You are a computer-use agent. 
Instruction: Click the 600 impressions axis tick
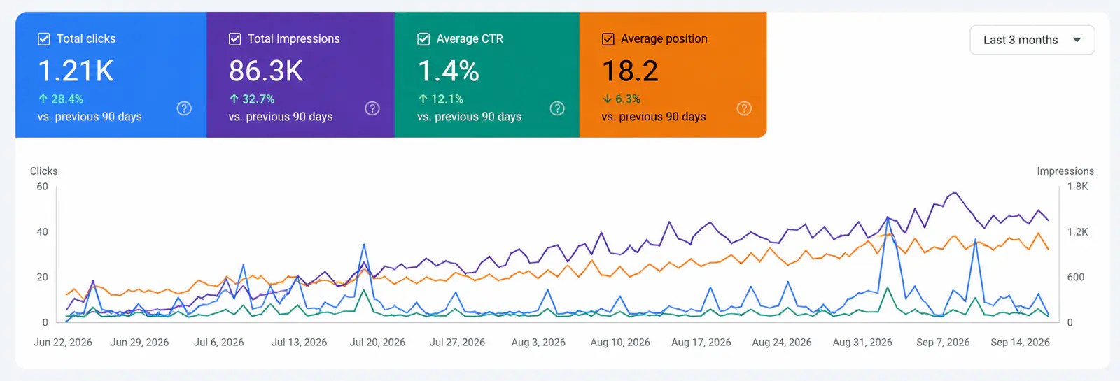[x=1076, y=278]
